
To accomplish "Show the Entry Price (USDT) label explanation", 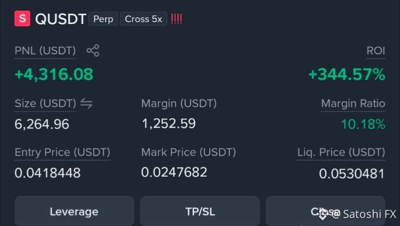I will click(62, 153).
